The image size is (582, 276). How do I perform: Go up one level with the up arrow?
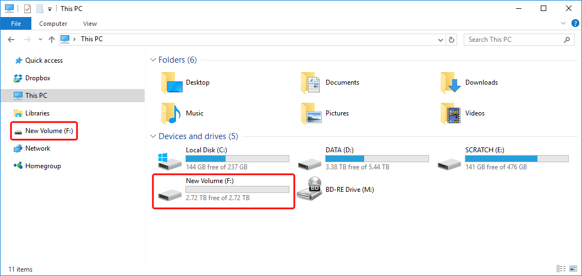pyautogui.click(x=52, y=40)
